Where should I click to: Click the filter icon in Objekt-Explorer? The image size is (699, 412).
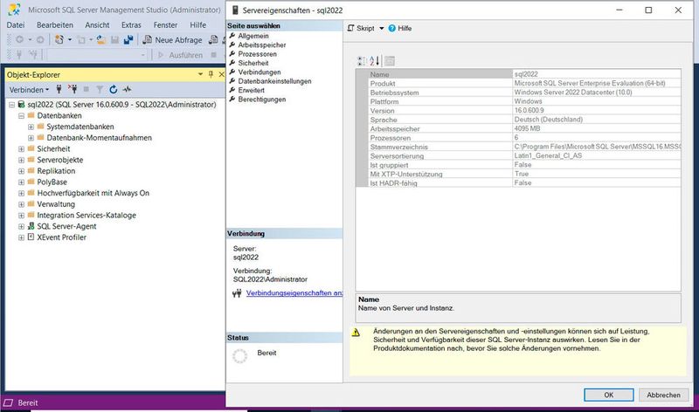[100, 90]
